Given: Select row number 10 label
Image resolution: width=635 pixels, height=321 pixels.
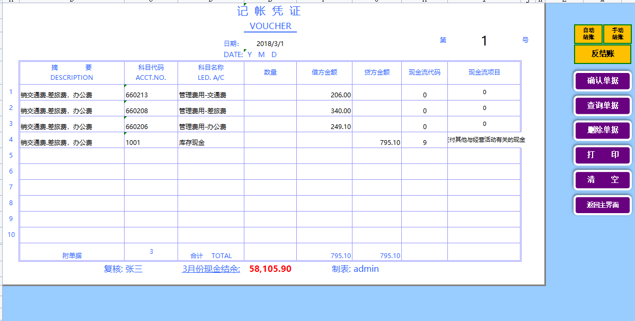Looking at the screenshot, I should coord(11,234).
